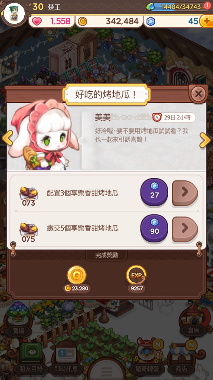
Task: Open the 朋友目錄 friend list book
Action: pyautogui.click(x=31, y=359)
